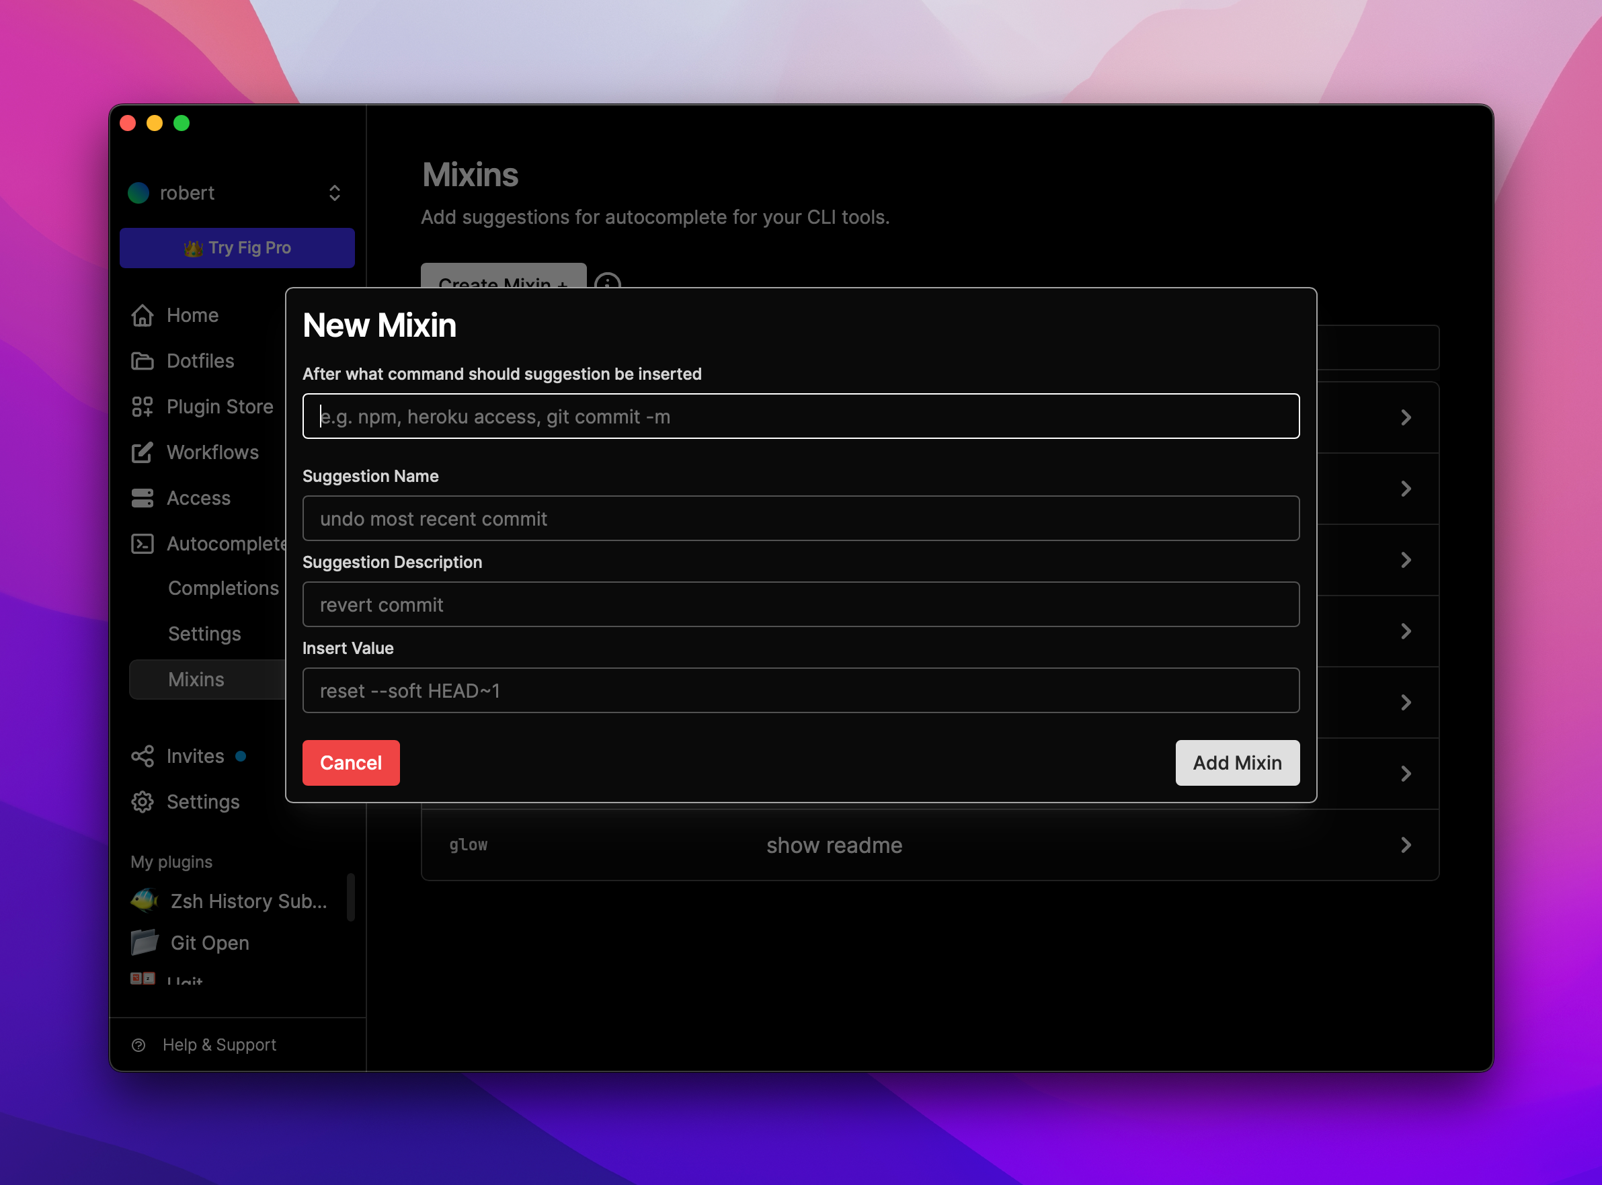
Task: Click the Plugin Store grid icon
Action: 142,407
